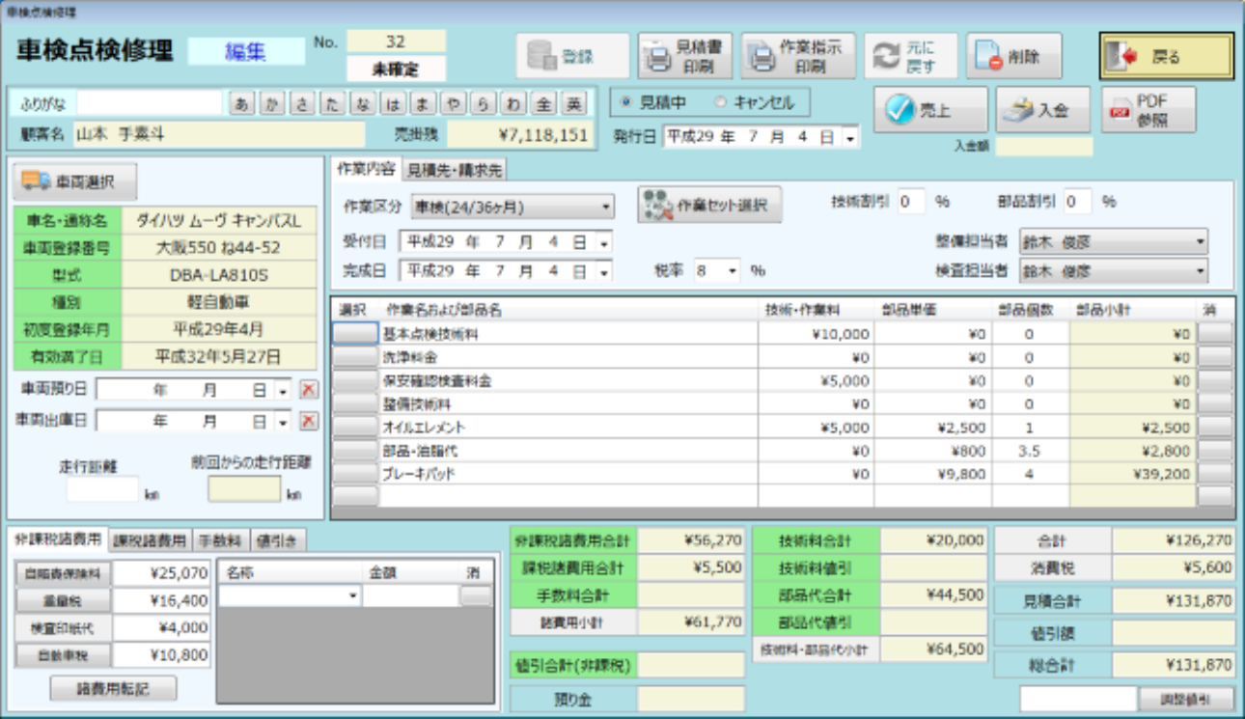Click the 自賠責保険料 button
The height and width of the screenshot is (719, 1245).
click(x=64, y=573)
